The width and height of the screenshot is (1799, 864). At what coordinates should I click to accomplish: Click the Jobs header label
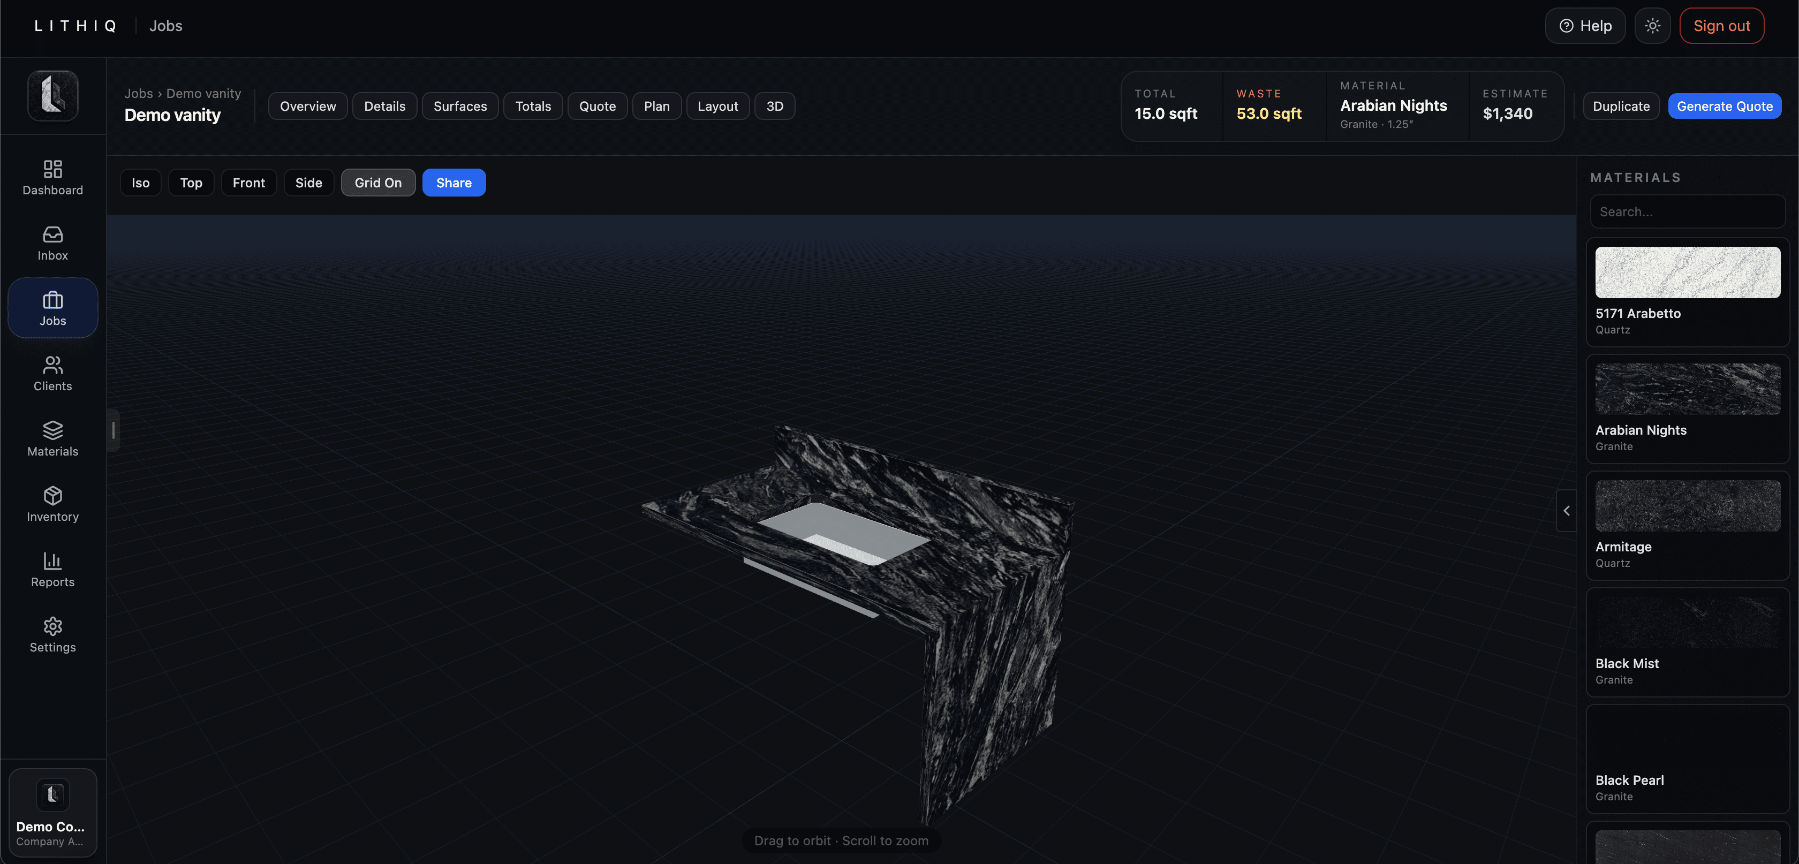pyautogui.click(x=165, y=26)
